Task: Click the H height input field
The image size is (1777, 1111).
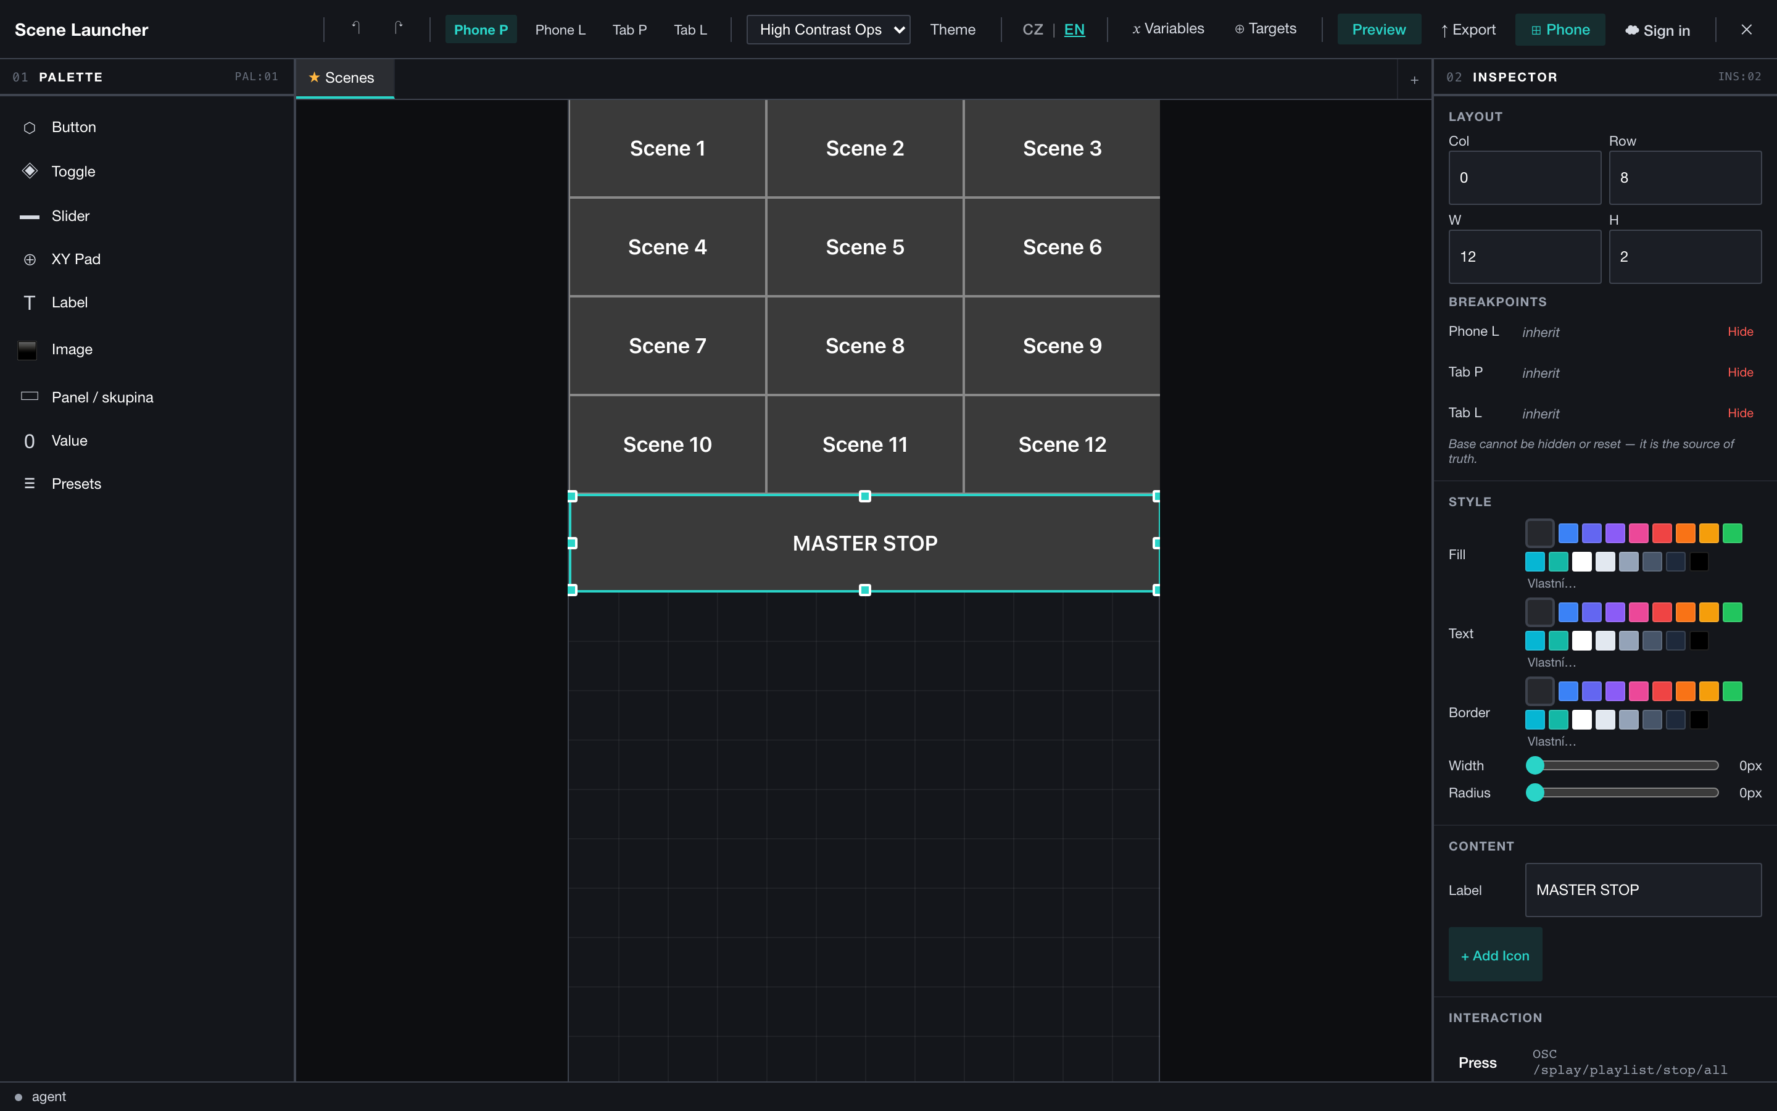Action: [1684, 256]
